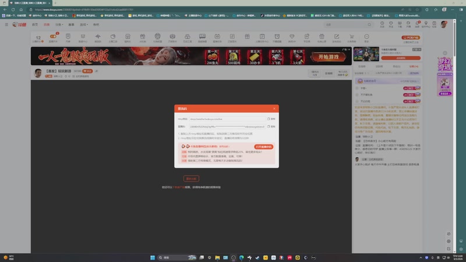Viewport: 466px width, 262px height.
Task: Open the messages bell icon
Action: 417,24
